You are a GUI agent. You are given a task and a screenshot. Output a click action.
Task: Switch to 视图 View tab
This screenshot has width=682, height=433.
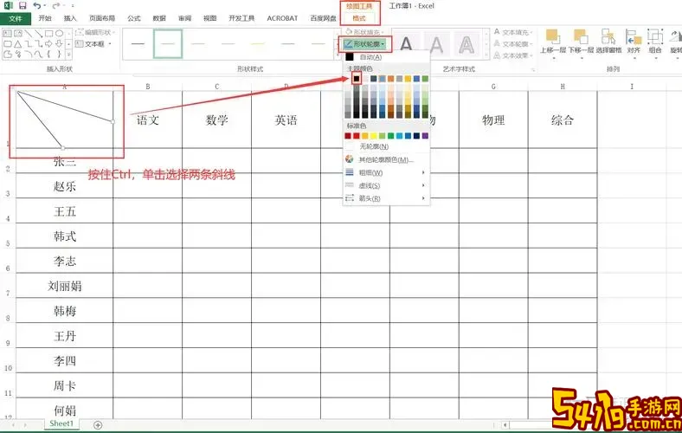(x=209, y=18)
